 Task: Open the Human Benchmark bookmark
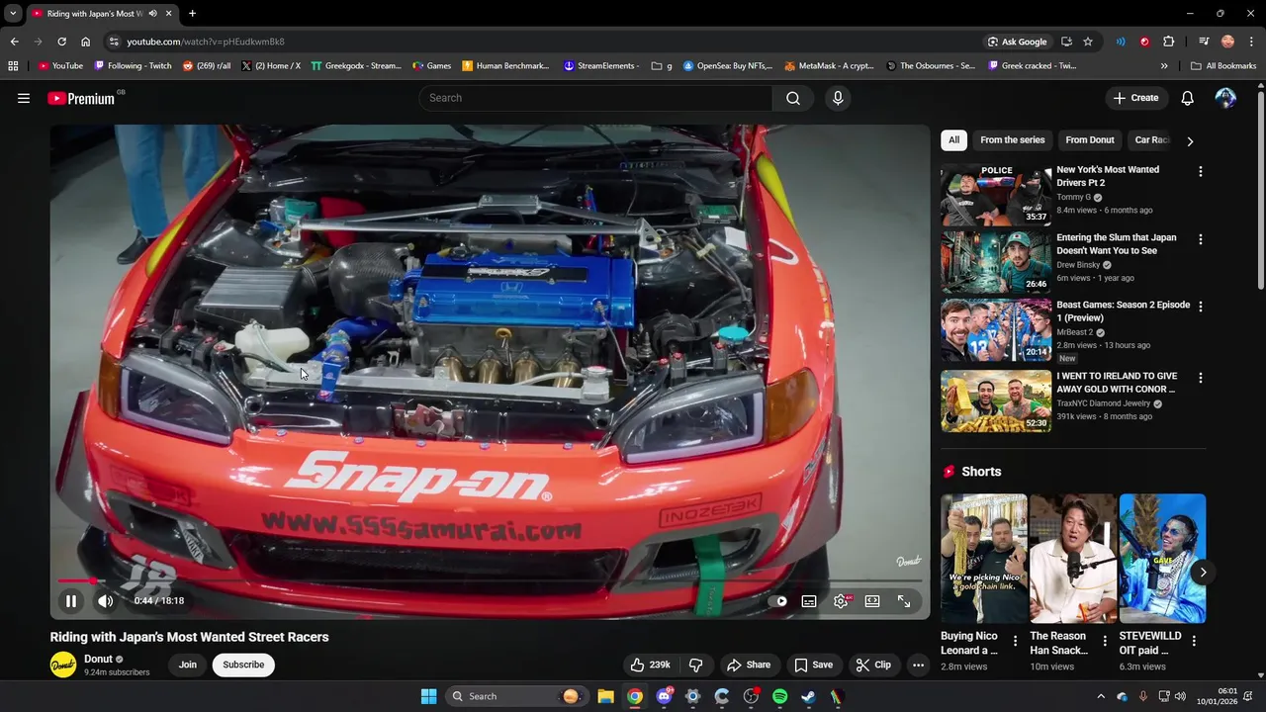point(505,66)
